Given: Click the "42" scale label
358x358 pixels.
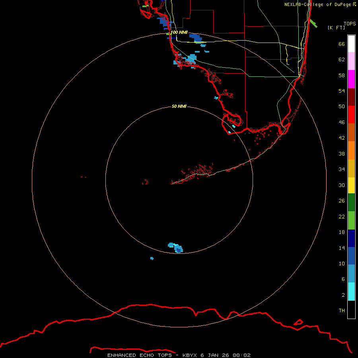Looking at the screenshot, I should (x=342, y=138).
